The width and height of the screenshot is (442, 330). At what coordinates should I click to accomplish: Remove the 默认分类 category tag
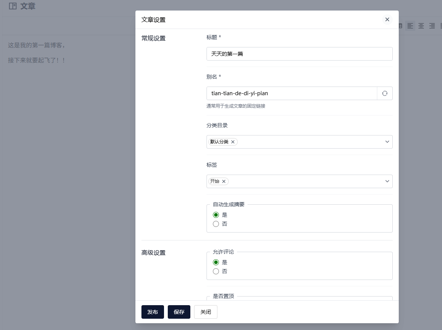pyautogui.click(x=233, y=142)
